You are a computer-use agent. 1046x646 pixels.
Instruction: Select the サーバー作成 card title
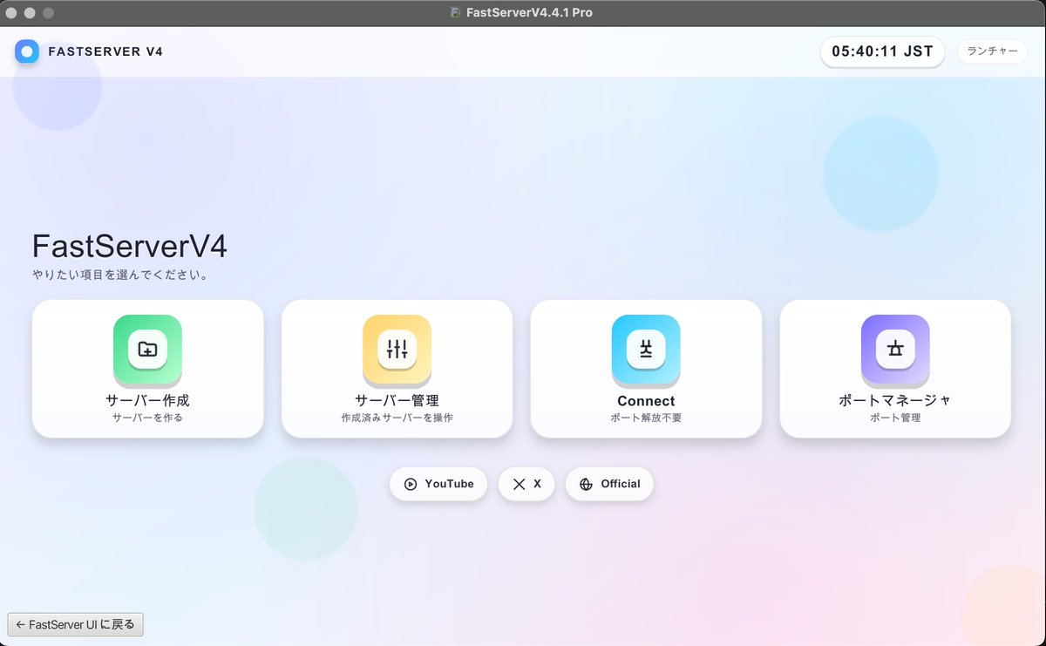coord(147,401)
